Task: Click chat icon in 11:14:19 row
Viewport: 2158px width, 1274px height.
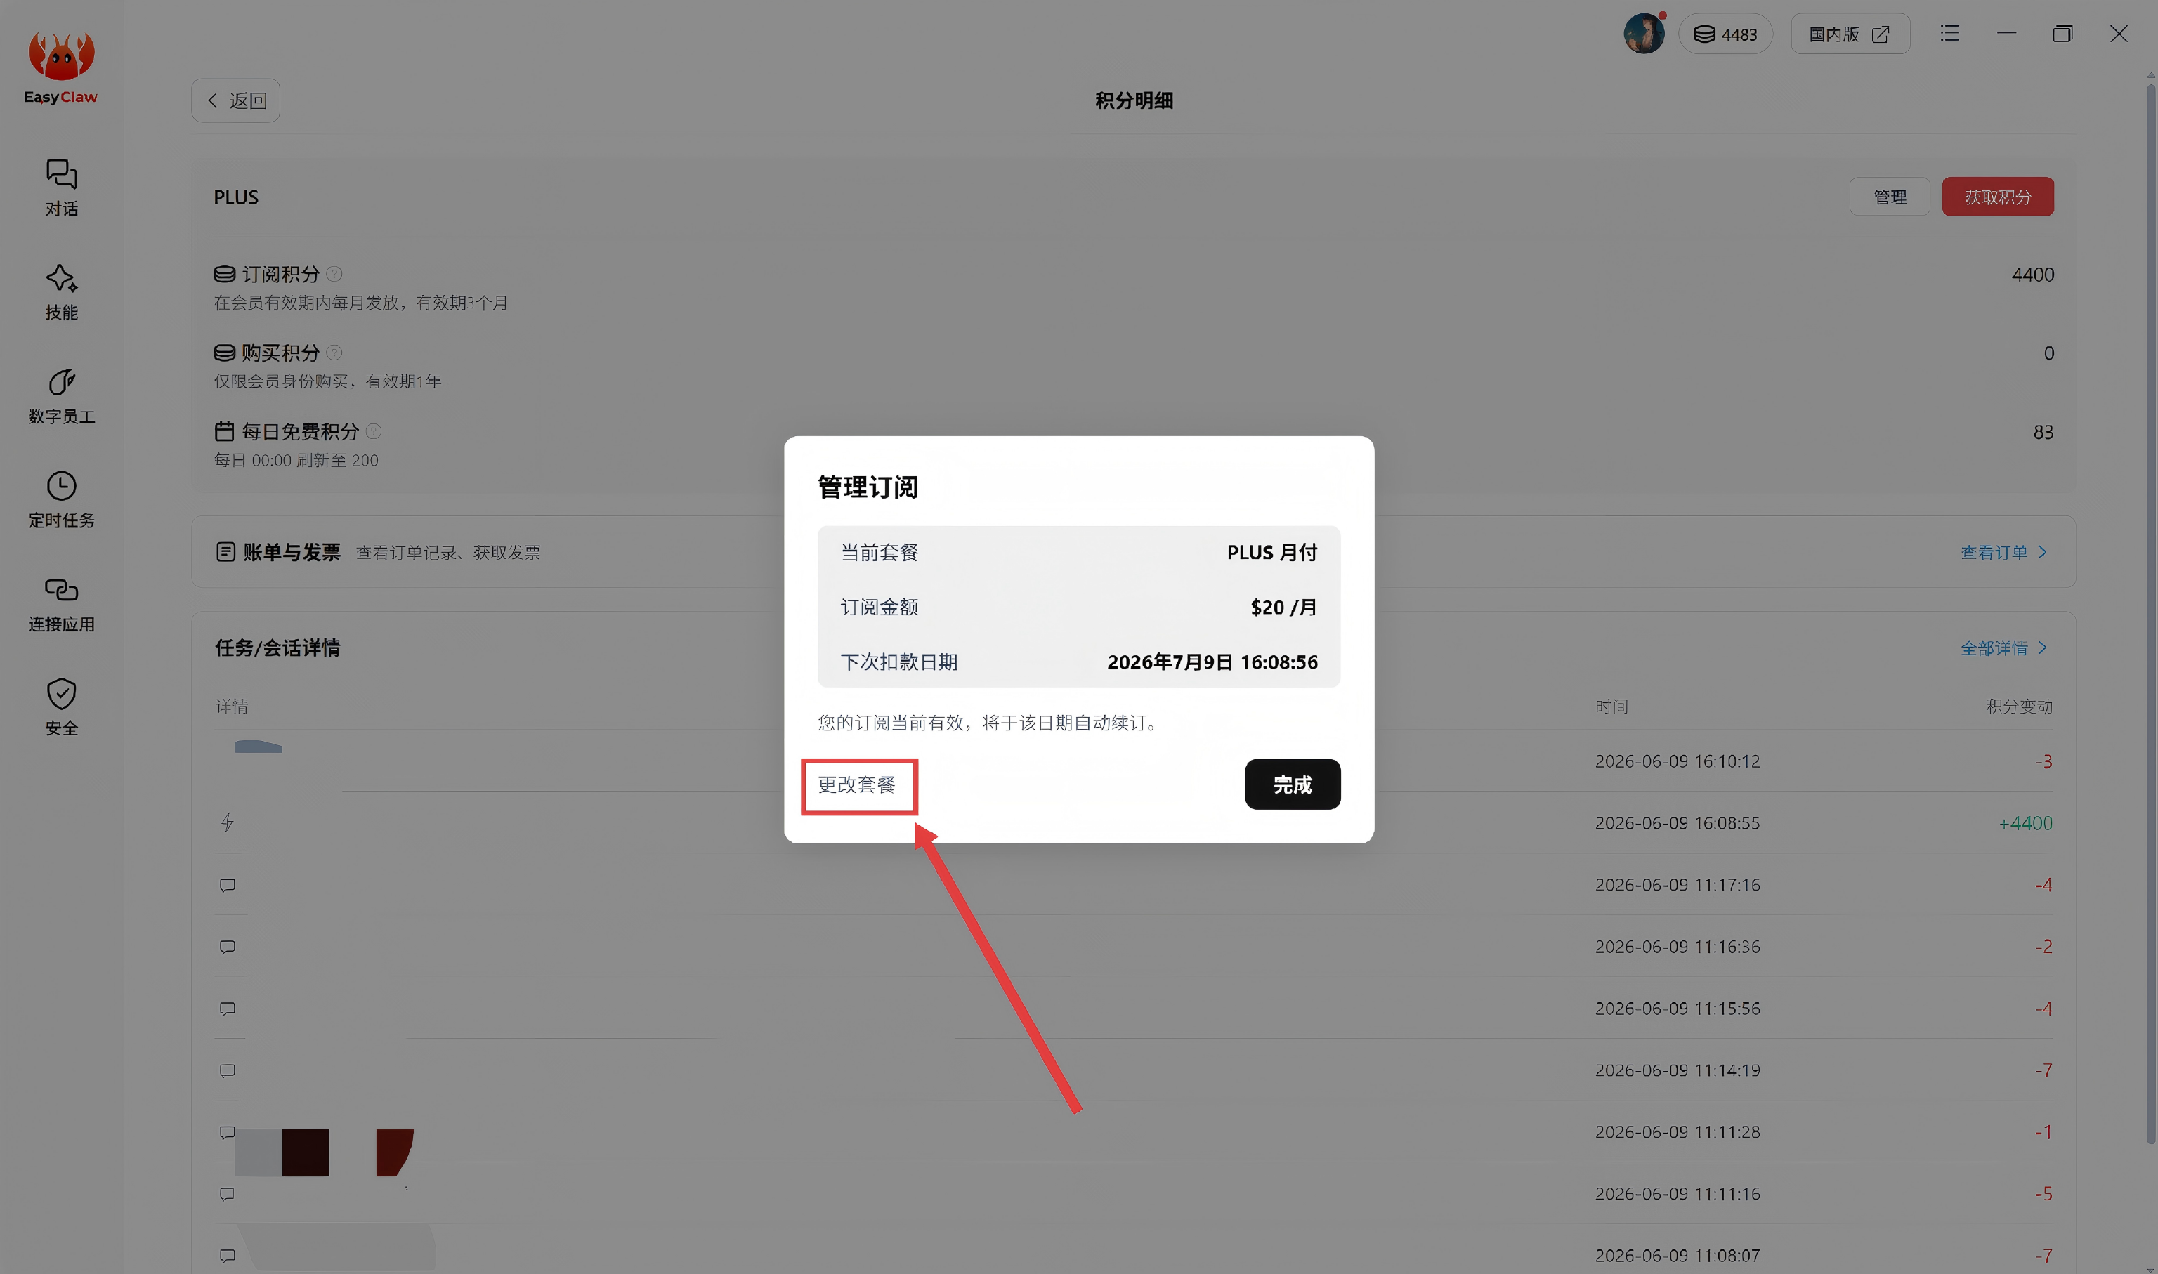Action: pos(228,1070)
